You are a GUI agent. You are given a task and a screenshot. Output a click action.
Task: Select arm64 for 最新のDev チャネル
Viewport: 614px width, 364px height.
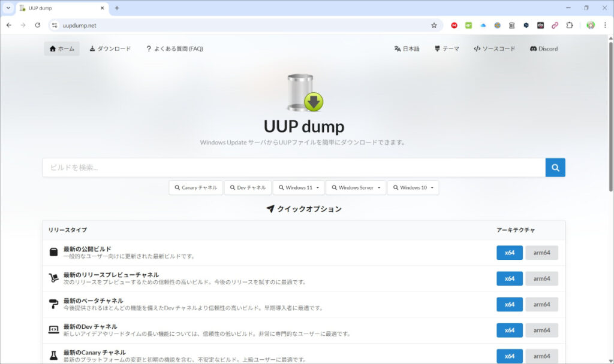click(541, 330)
